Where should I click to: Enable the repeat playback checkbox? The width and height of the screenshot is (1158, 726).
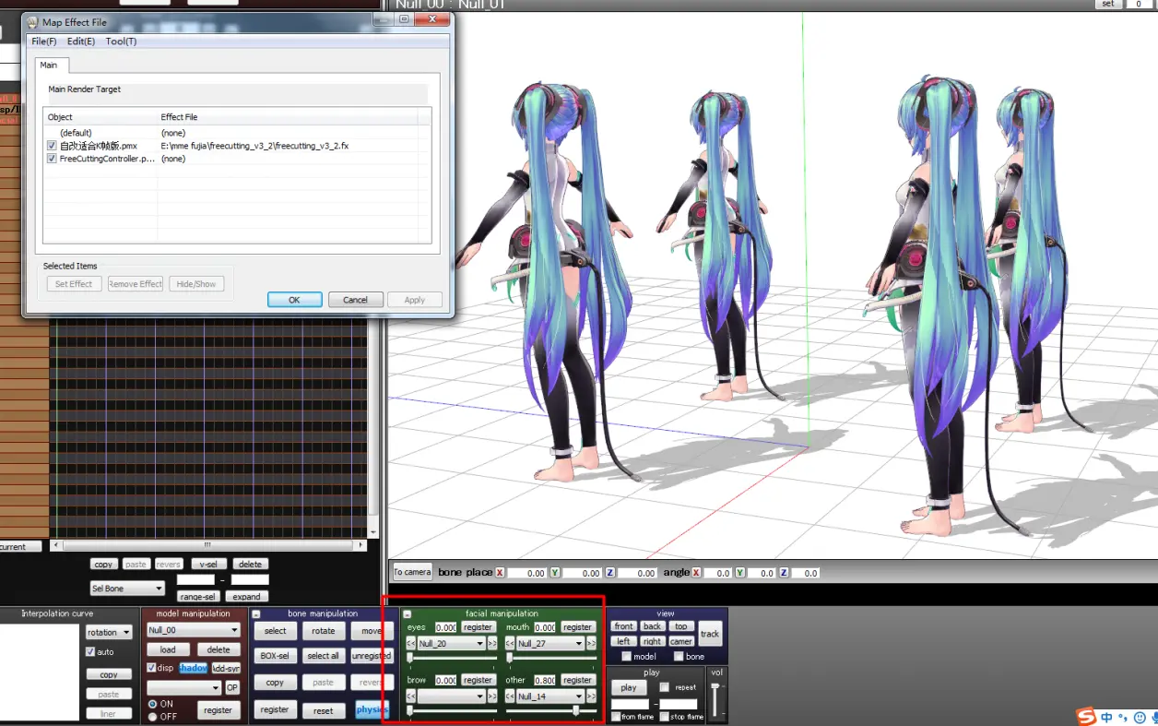click(x=665, y=687)
